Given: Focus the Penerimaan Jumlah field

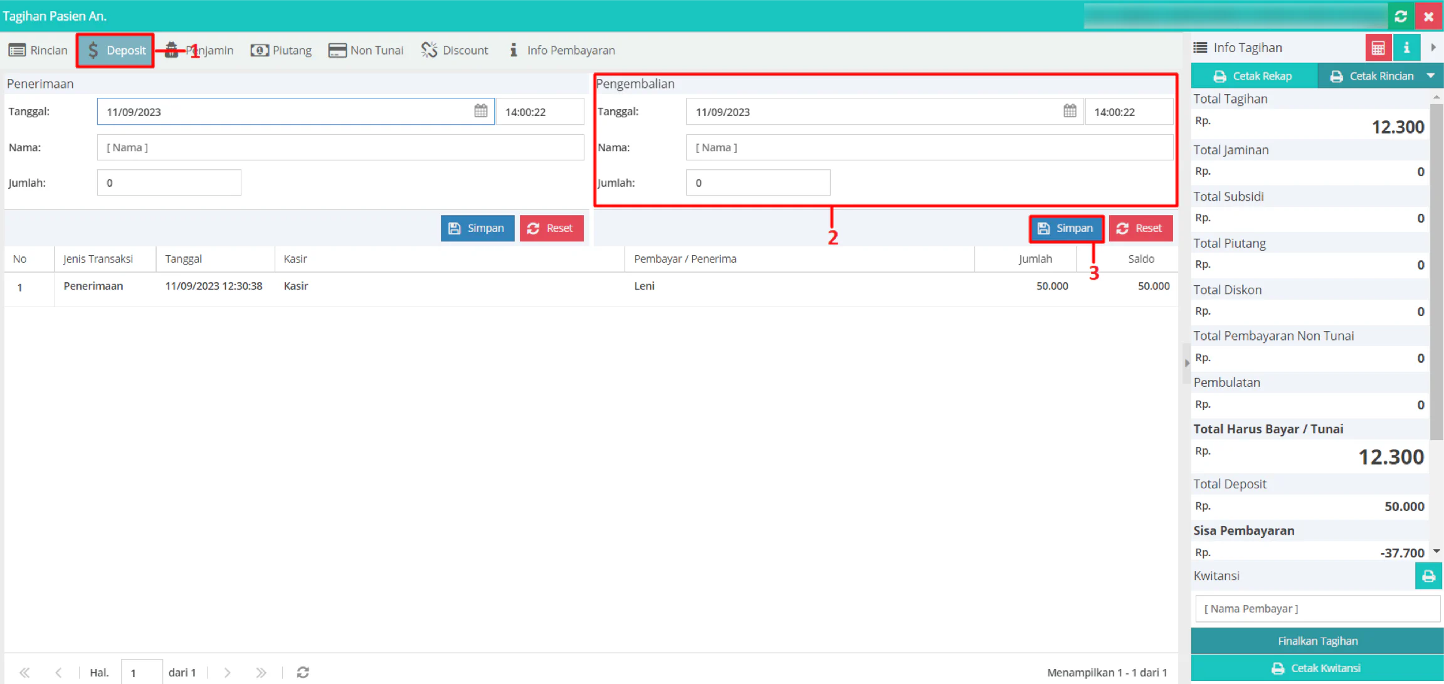Looking at the screenshot, I should 169,182.
